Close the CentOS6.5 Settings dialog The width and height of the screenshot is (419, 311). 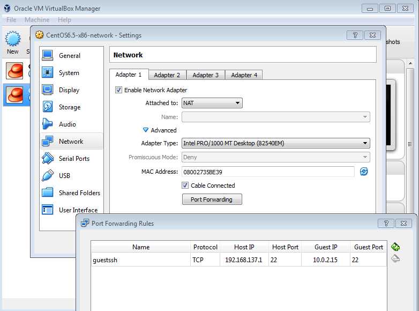click(x=372, y=35)
